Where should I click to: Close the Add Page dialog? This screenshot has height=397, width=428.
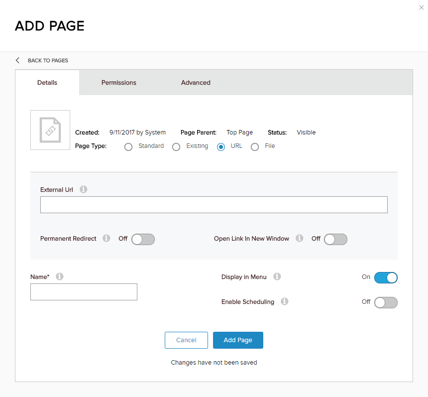pos(422,7)
